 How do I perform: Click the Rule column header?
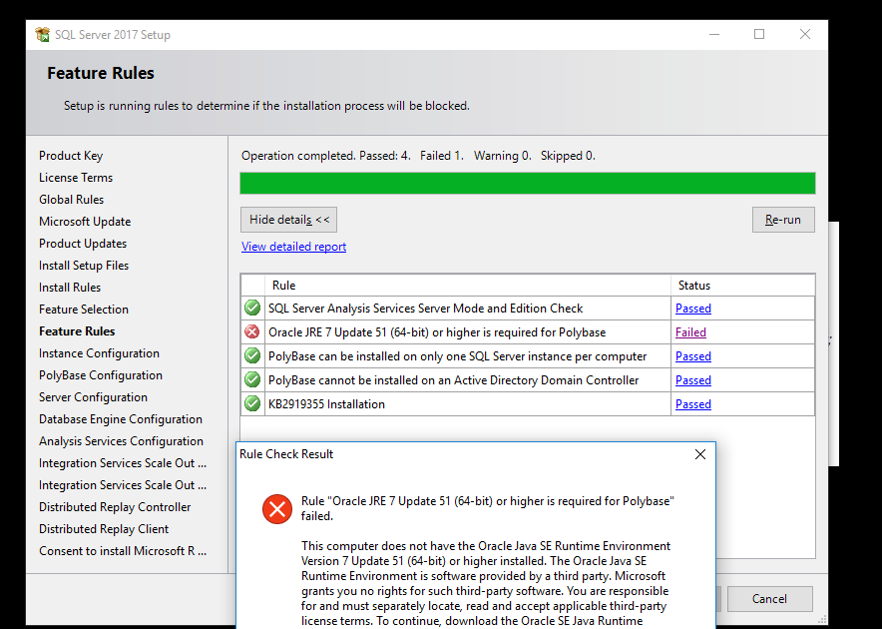(467, 286)
